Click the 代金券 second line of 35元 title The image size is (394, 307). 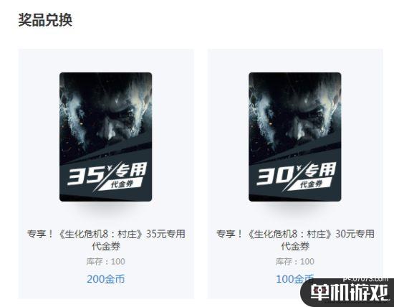click(x=106, y=246)
